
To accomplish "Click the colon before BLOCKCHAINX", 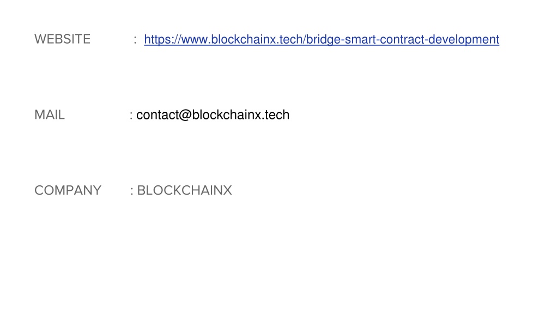I will coord(132,191).
